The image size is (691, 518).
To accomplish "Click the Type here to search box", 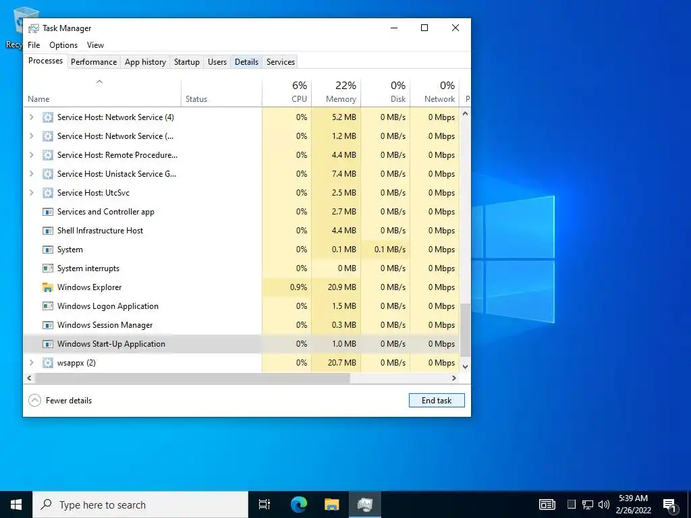I will [x=140, y=505].
